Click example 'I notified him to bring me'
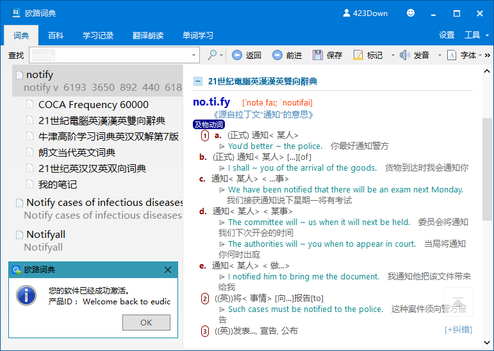The height and width of the screenshot is (351, 494). point(304,277)
